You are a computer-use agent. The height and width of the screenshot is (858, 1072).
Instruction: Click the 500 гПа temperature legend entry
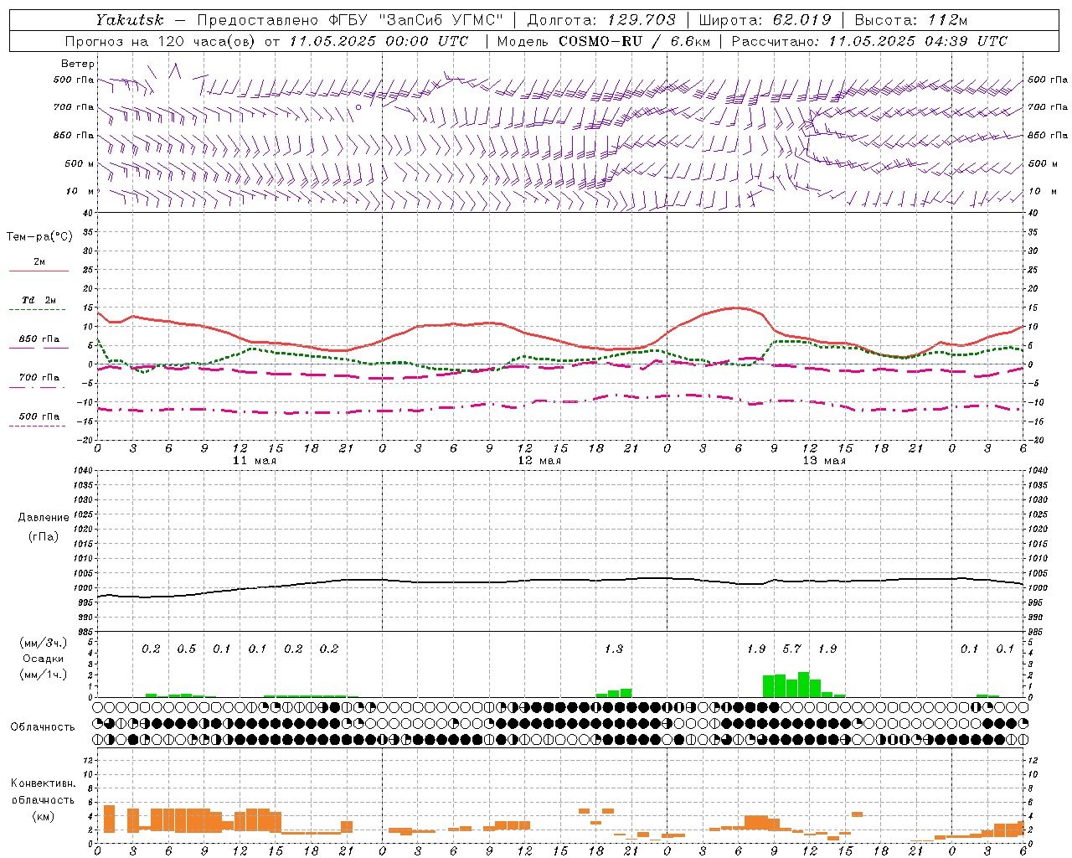click(x=39, y=416)
